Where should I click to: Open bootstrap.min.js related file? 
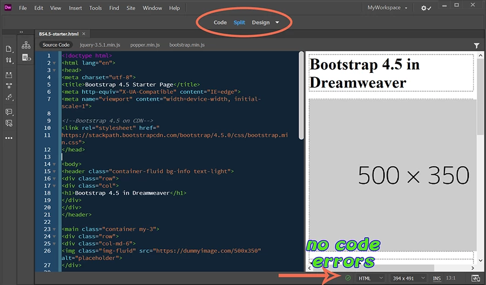tap(187, 45)
